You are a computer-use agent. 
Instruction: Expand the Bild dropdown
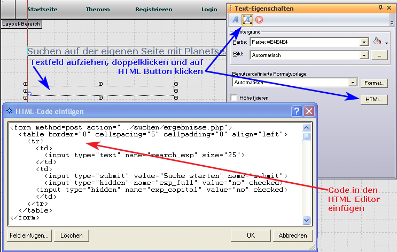pyautogui.click(x=364, y=55)
